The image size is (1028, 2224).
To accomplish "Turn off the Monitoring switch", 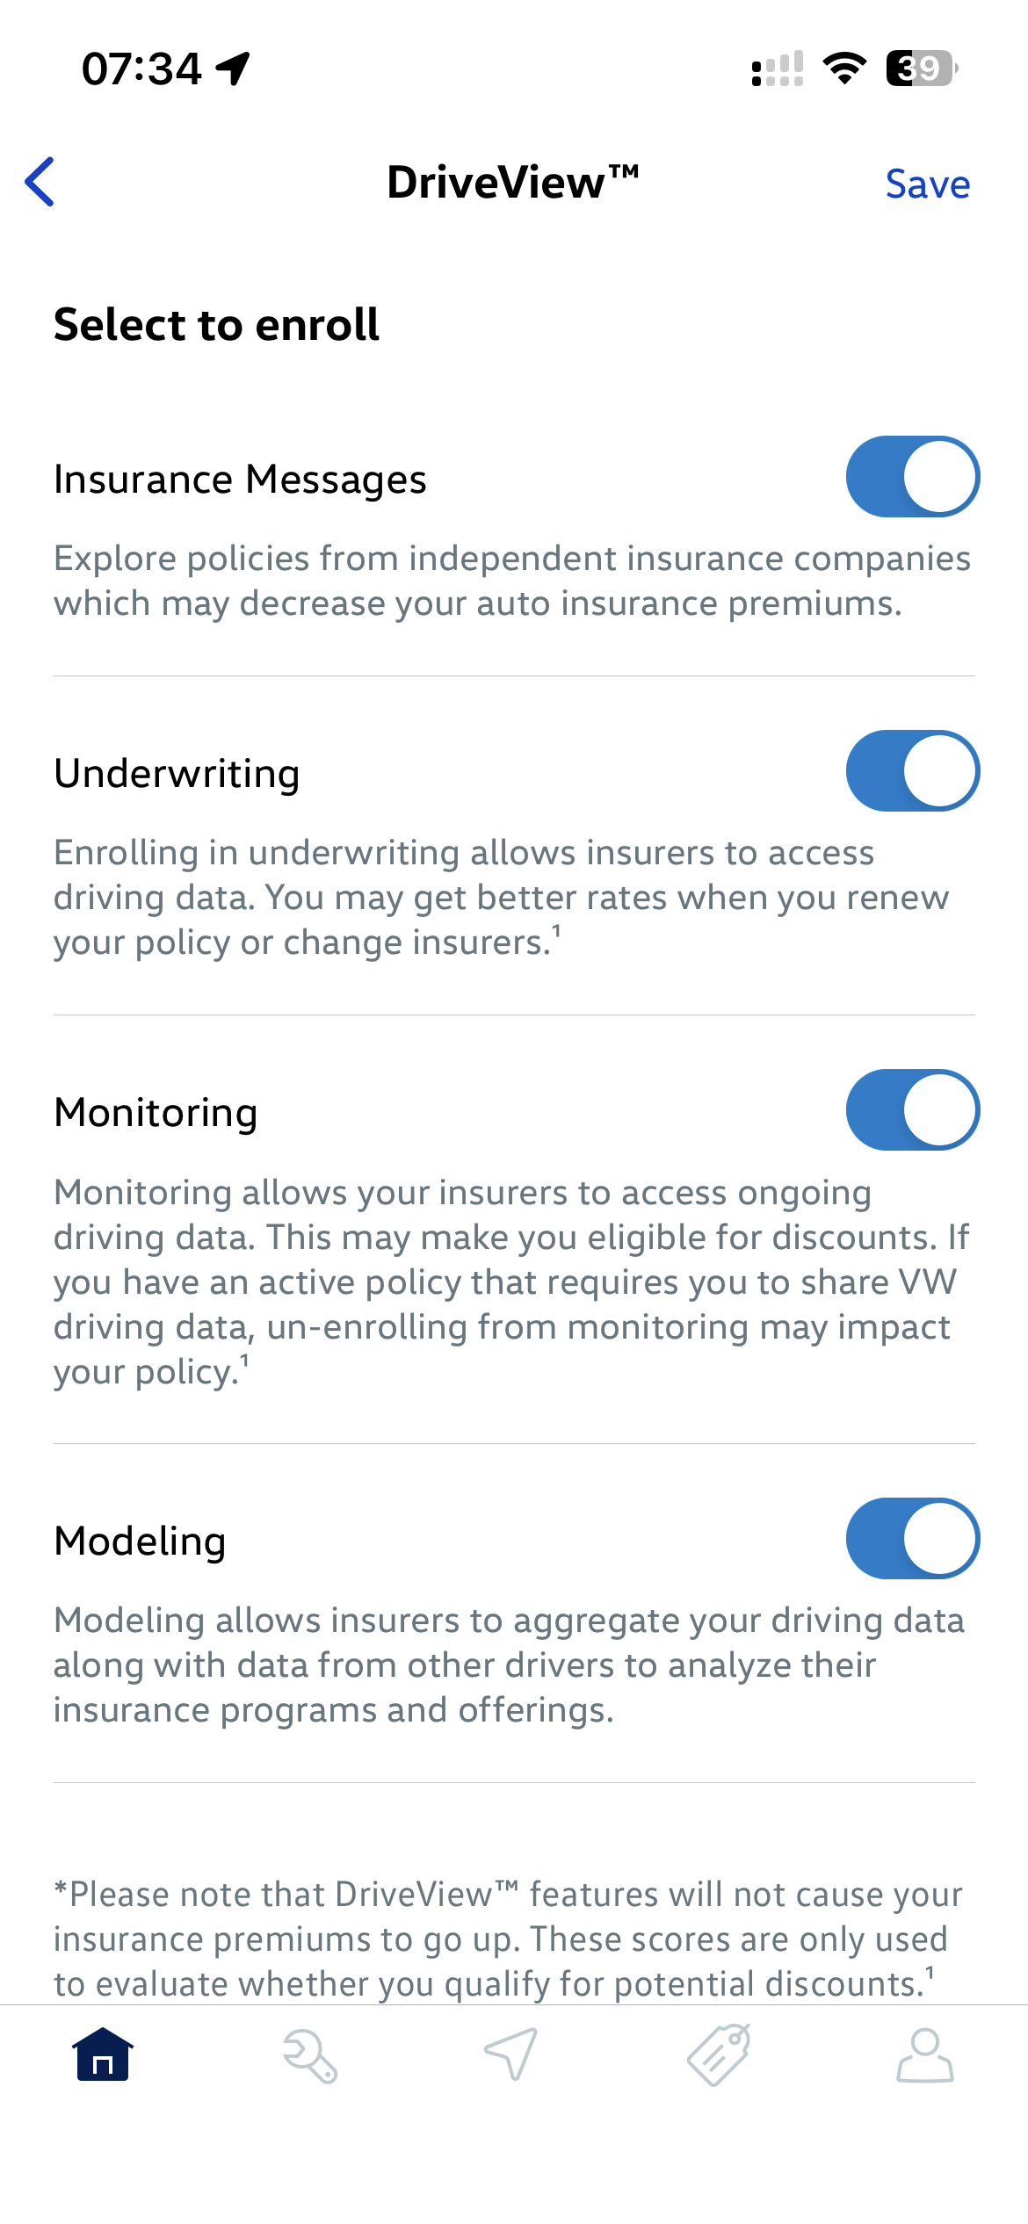I will click(x=912, y=1110).
